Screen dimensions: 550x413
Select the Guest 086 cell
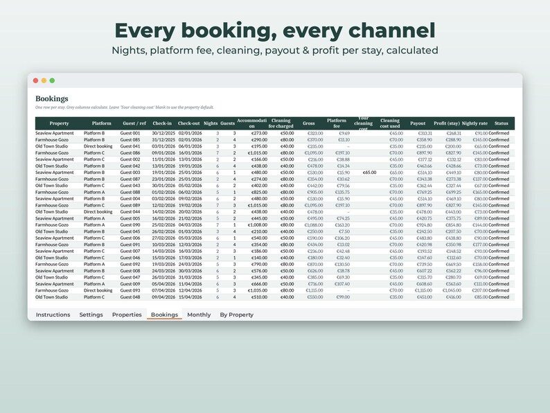130,153
